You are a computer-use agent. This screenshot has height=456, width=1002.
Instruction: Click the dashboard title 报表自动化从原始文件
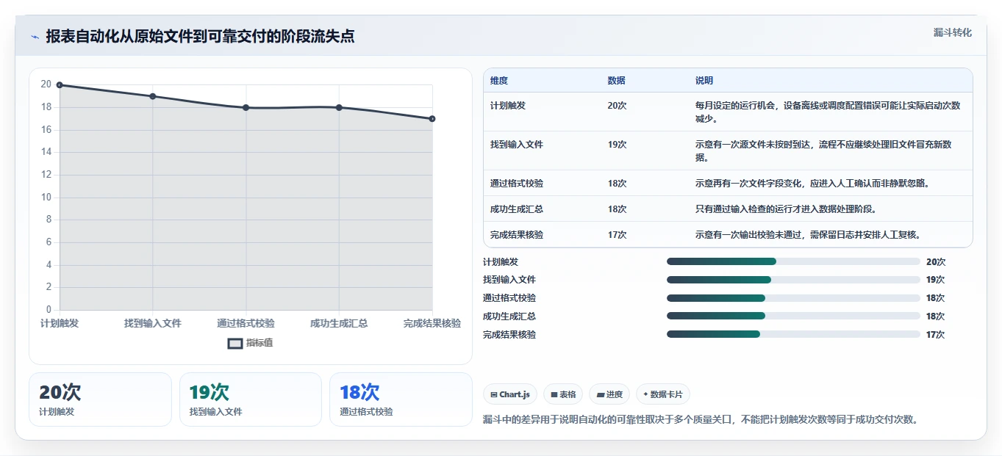[200, 37]
